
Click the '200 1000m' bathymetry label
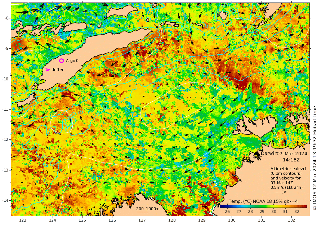(x=148, y=209)
